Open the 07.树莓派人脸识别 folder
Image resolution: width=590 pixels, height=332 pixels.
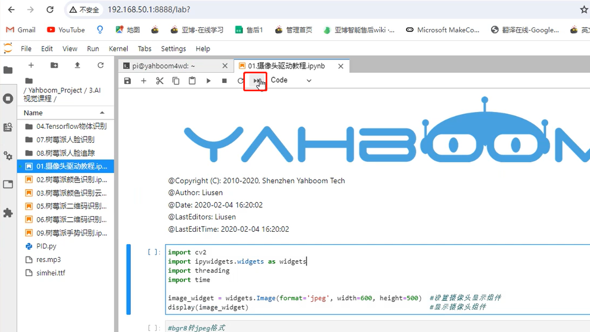click(x=66, y=139)
